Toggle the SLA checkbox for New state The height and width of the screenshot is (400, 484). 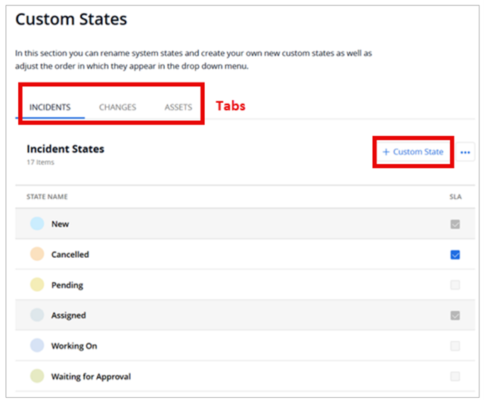pos(455,224)
